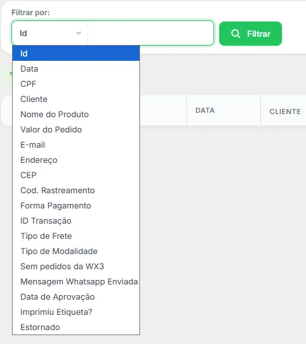Pick the CPF filter option
Viewport: 306px width, 344px height.
(76, 84)
